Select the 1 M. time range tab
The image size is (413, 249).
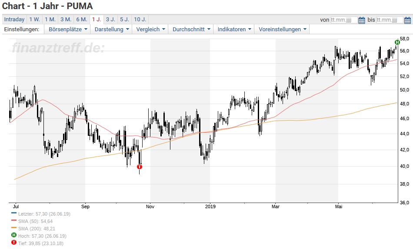tap(50, 20)
